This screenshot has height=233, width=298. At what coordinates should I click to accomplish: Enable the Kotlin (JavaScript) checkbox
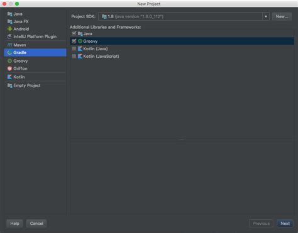(x=74, y=57)
